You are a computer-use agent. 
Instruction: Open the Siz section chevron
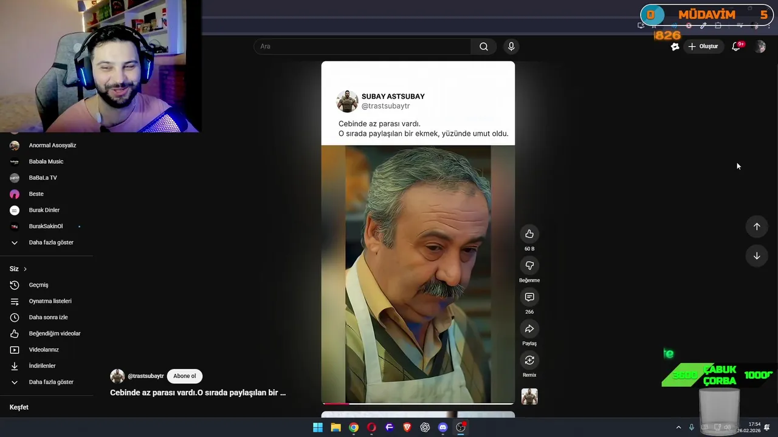tap(25, 269)
